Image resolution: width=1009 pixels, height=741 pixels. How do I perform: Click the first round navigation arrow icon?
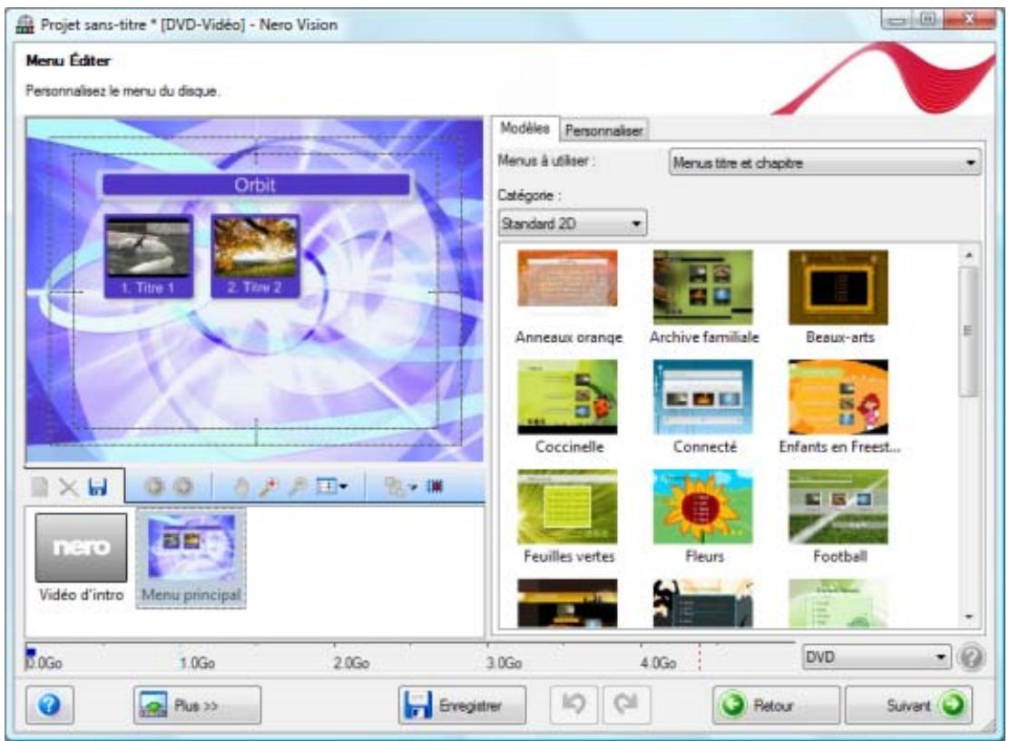(x=154, y=487)
